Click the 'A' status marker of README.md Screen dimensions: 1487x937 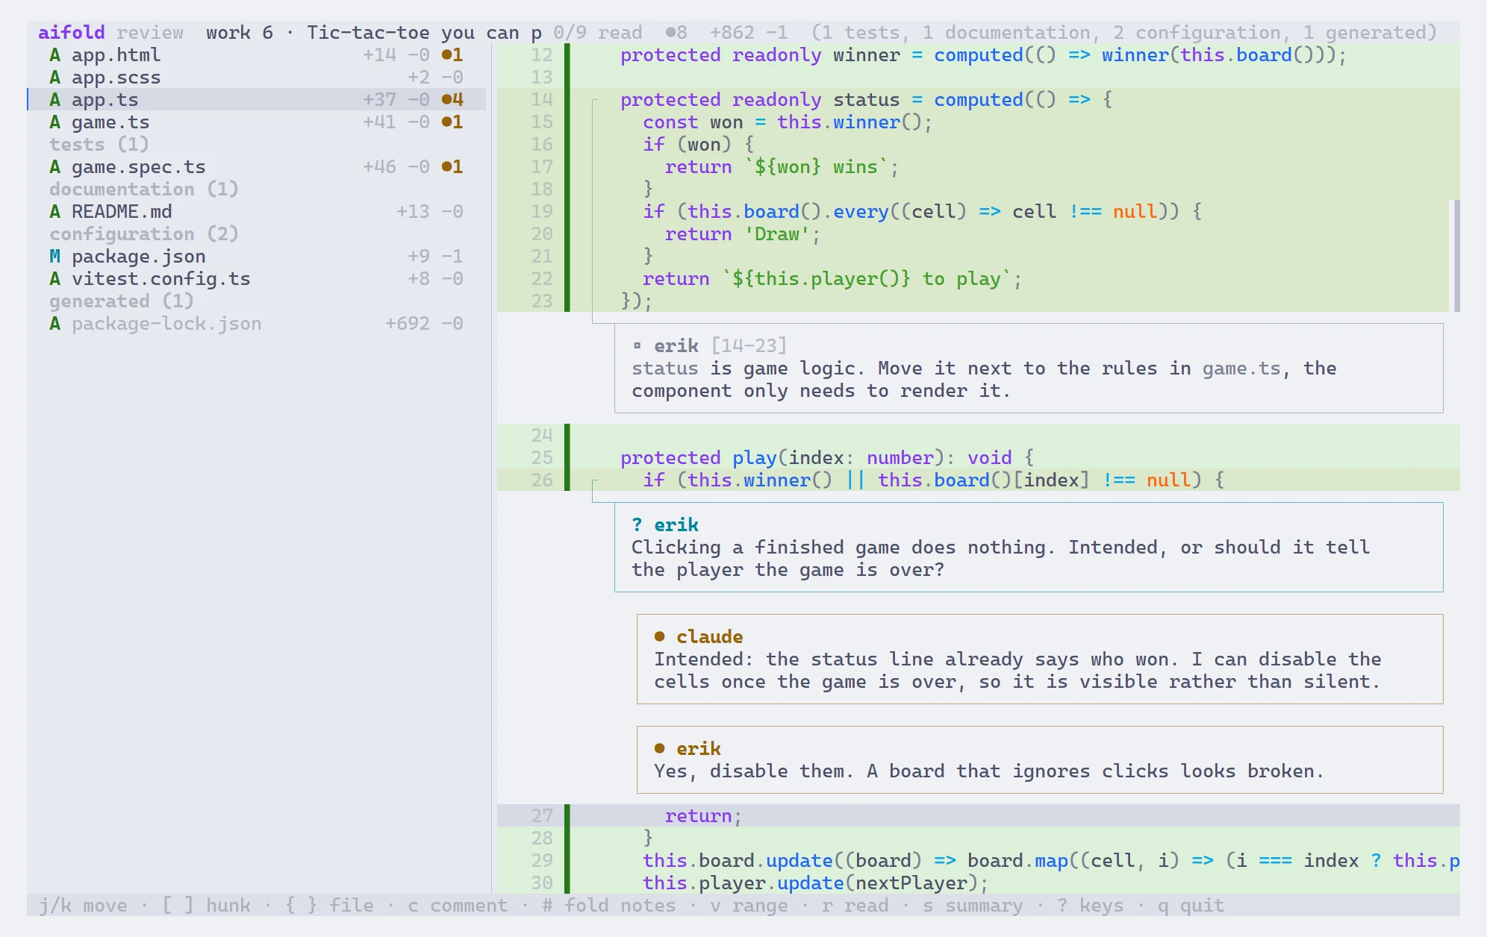click(x=55, y=212)
